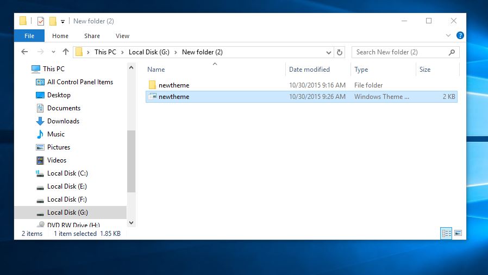The image size is (488, 275).
Task: Click the navigation pane scroll up arrow
Action: coord(131,67)
